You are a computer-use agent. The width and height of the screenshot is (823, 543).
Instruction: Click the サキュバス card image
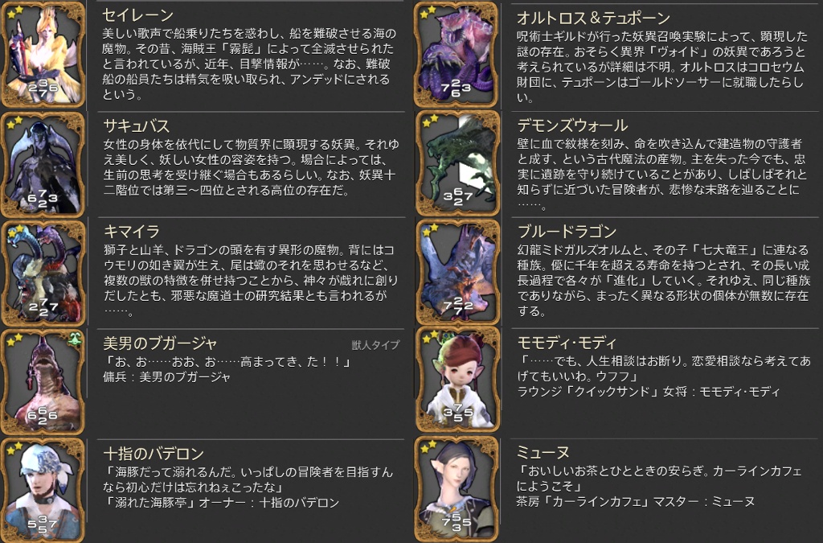tap(43, 164)
